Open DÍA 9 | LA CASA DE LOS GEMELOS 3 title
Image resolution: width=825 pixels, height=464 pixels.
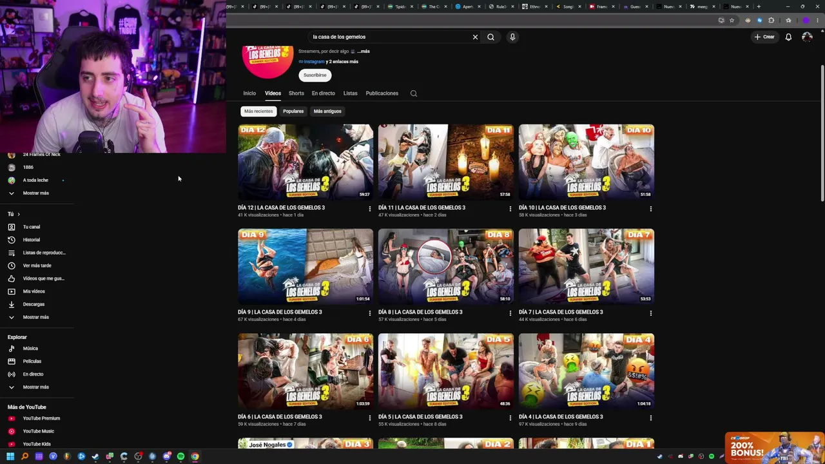280,312
